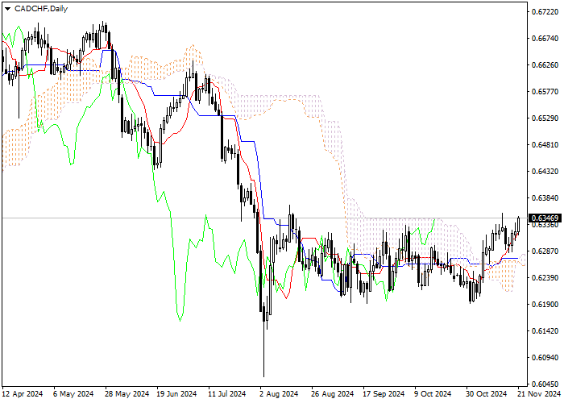564x403 pixels.
Task: Select the current price label 0.63469
Action: pos(545,218)
